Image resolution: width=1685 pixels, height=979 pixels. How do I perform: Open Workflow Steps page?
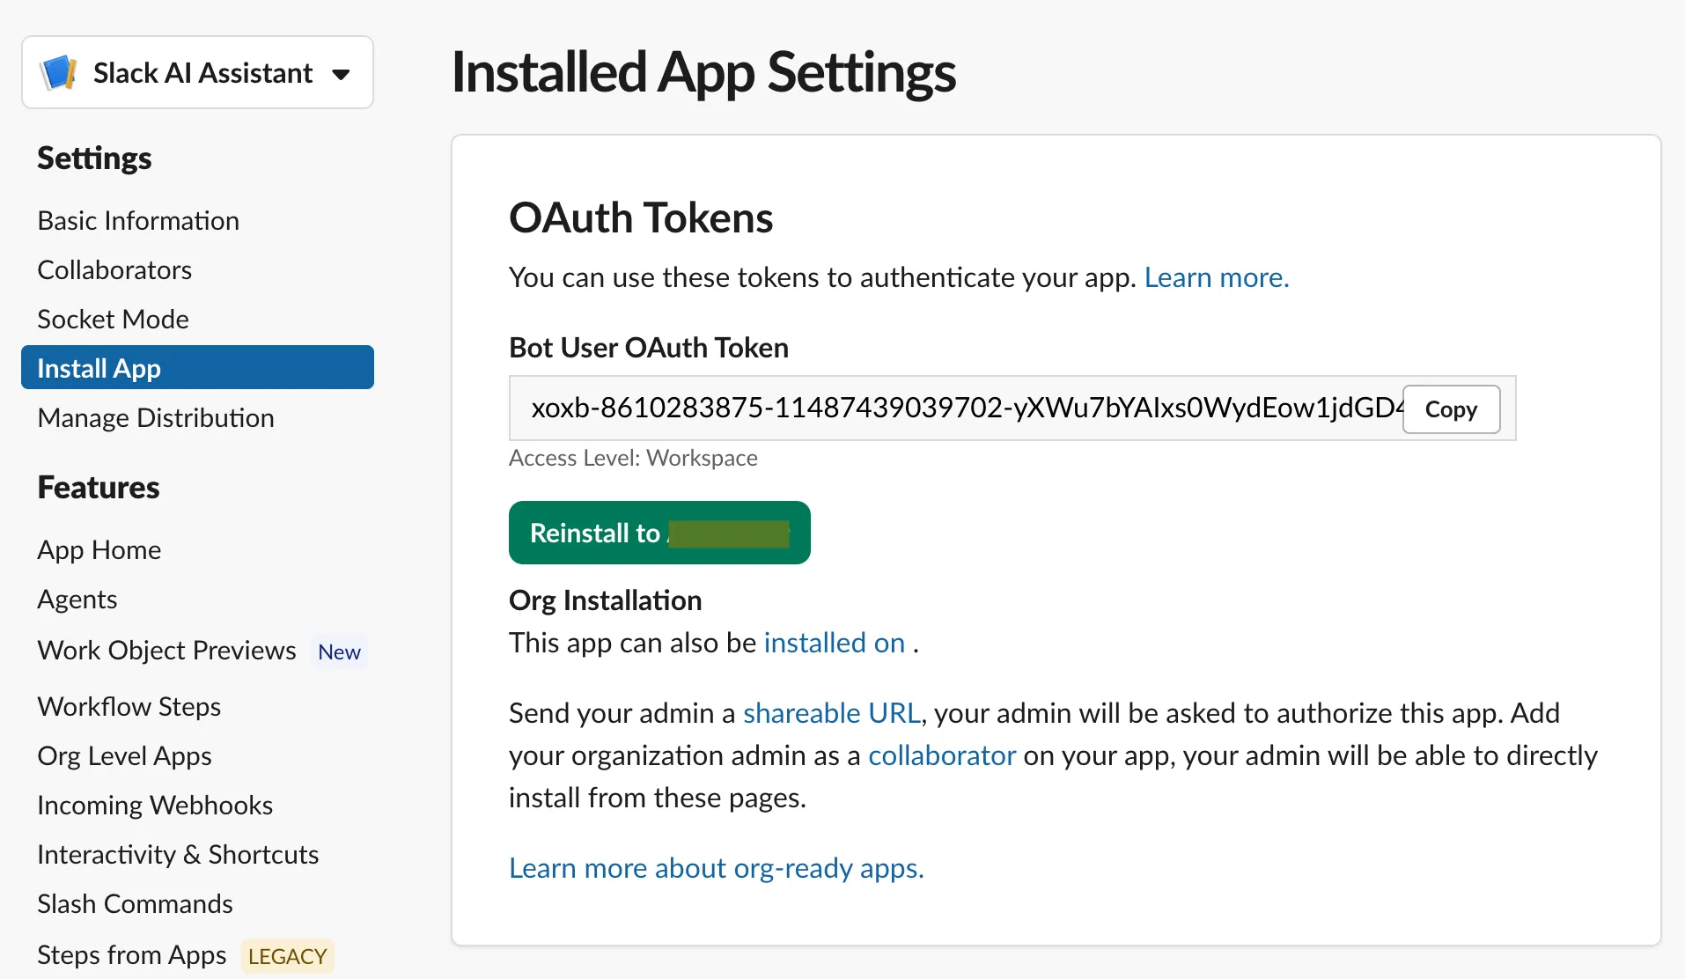(129, 706)
